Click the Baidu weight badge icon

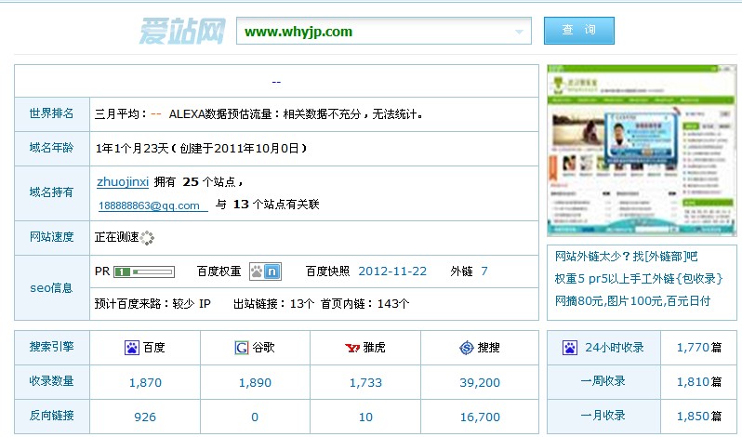tap(265, 271)
